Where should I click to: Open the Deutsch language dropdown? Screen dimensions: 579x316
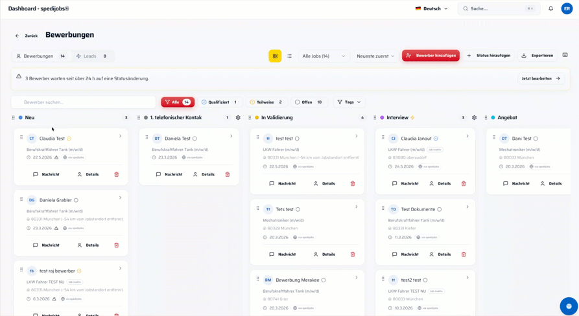pos(431,8)
